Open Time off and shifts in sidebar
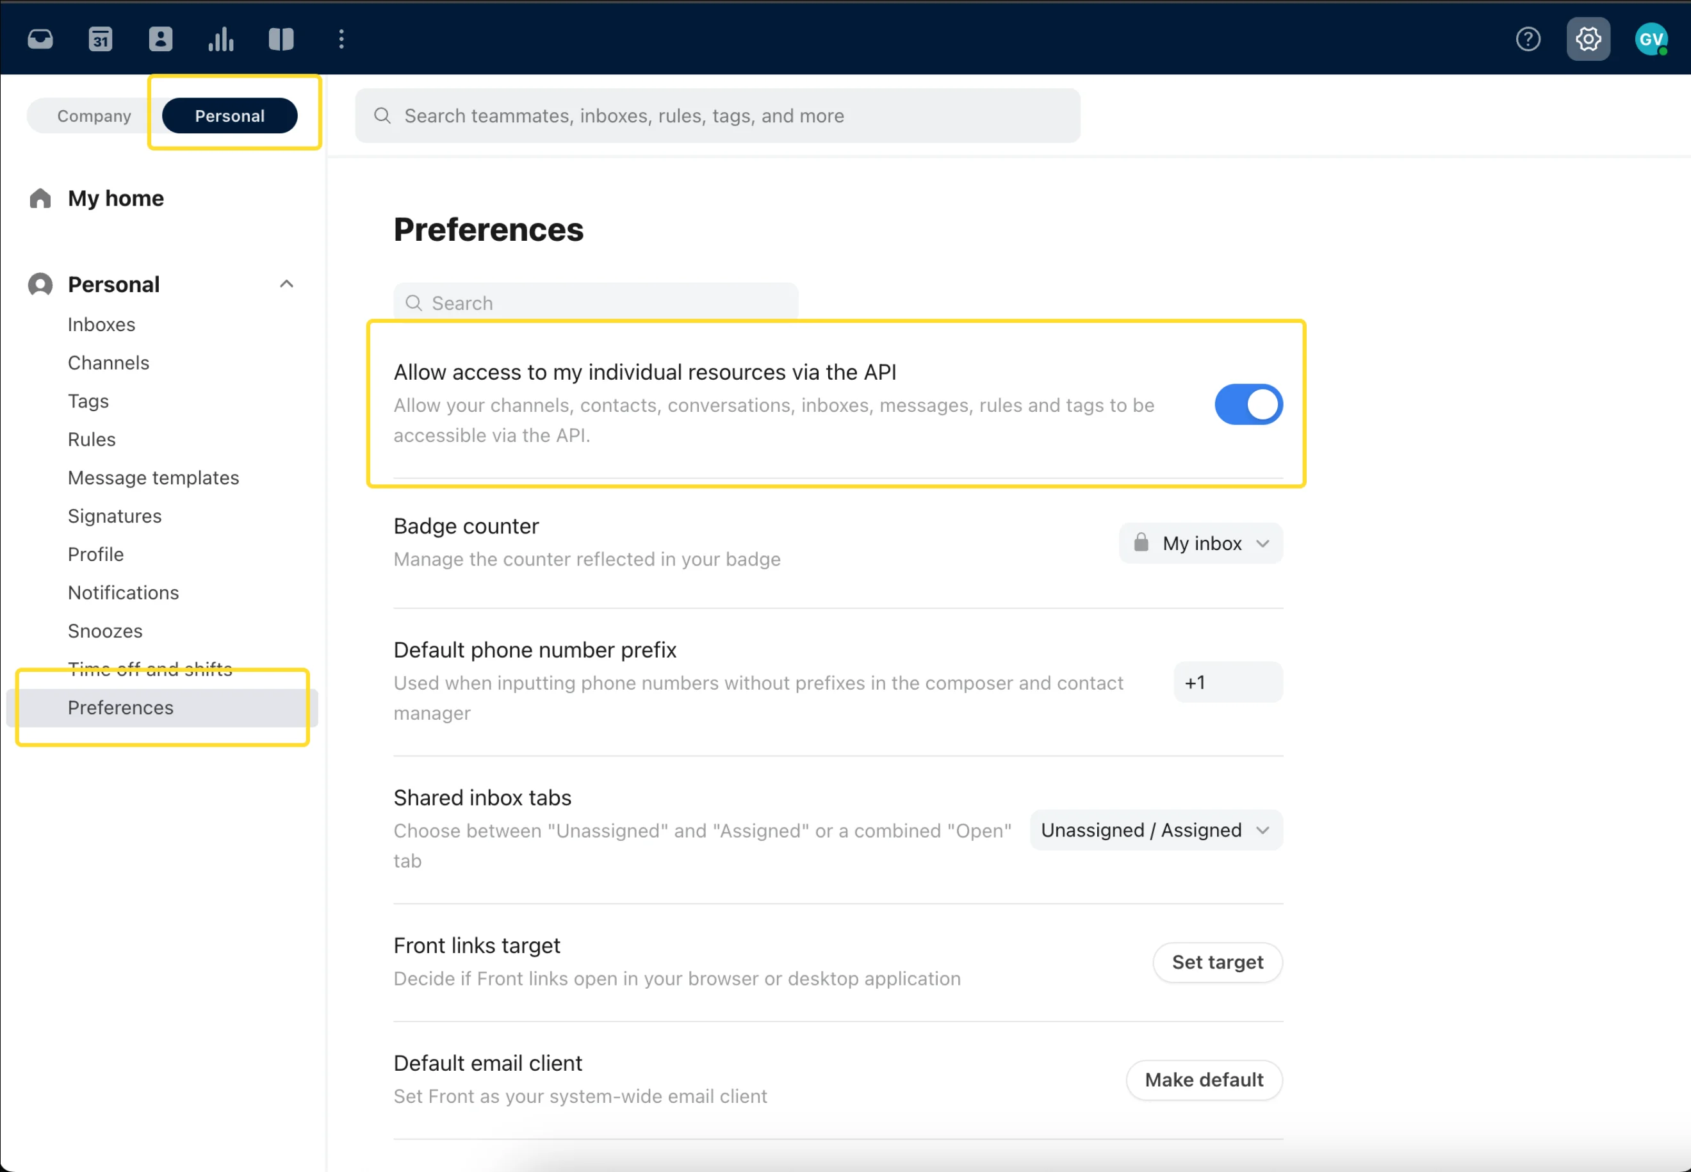 (150, 668)
